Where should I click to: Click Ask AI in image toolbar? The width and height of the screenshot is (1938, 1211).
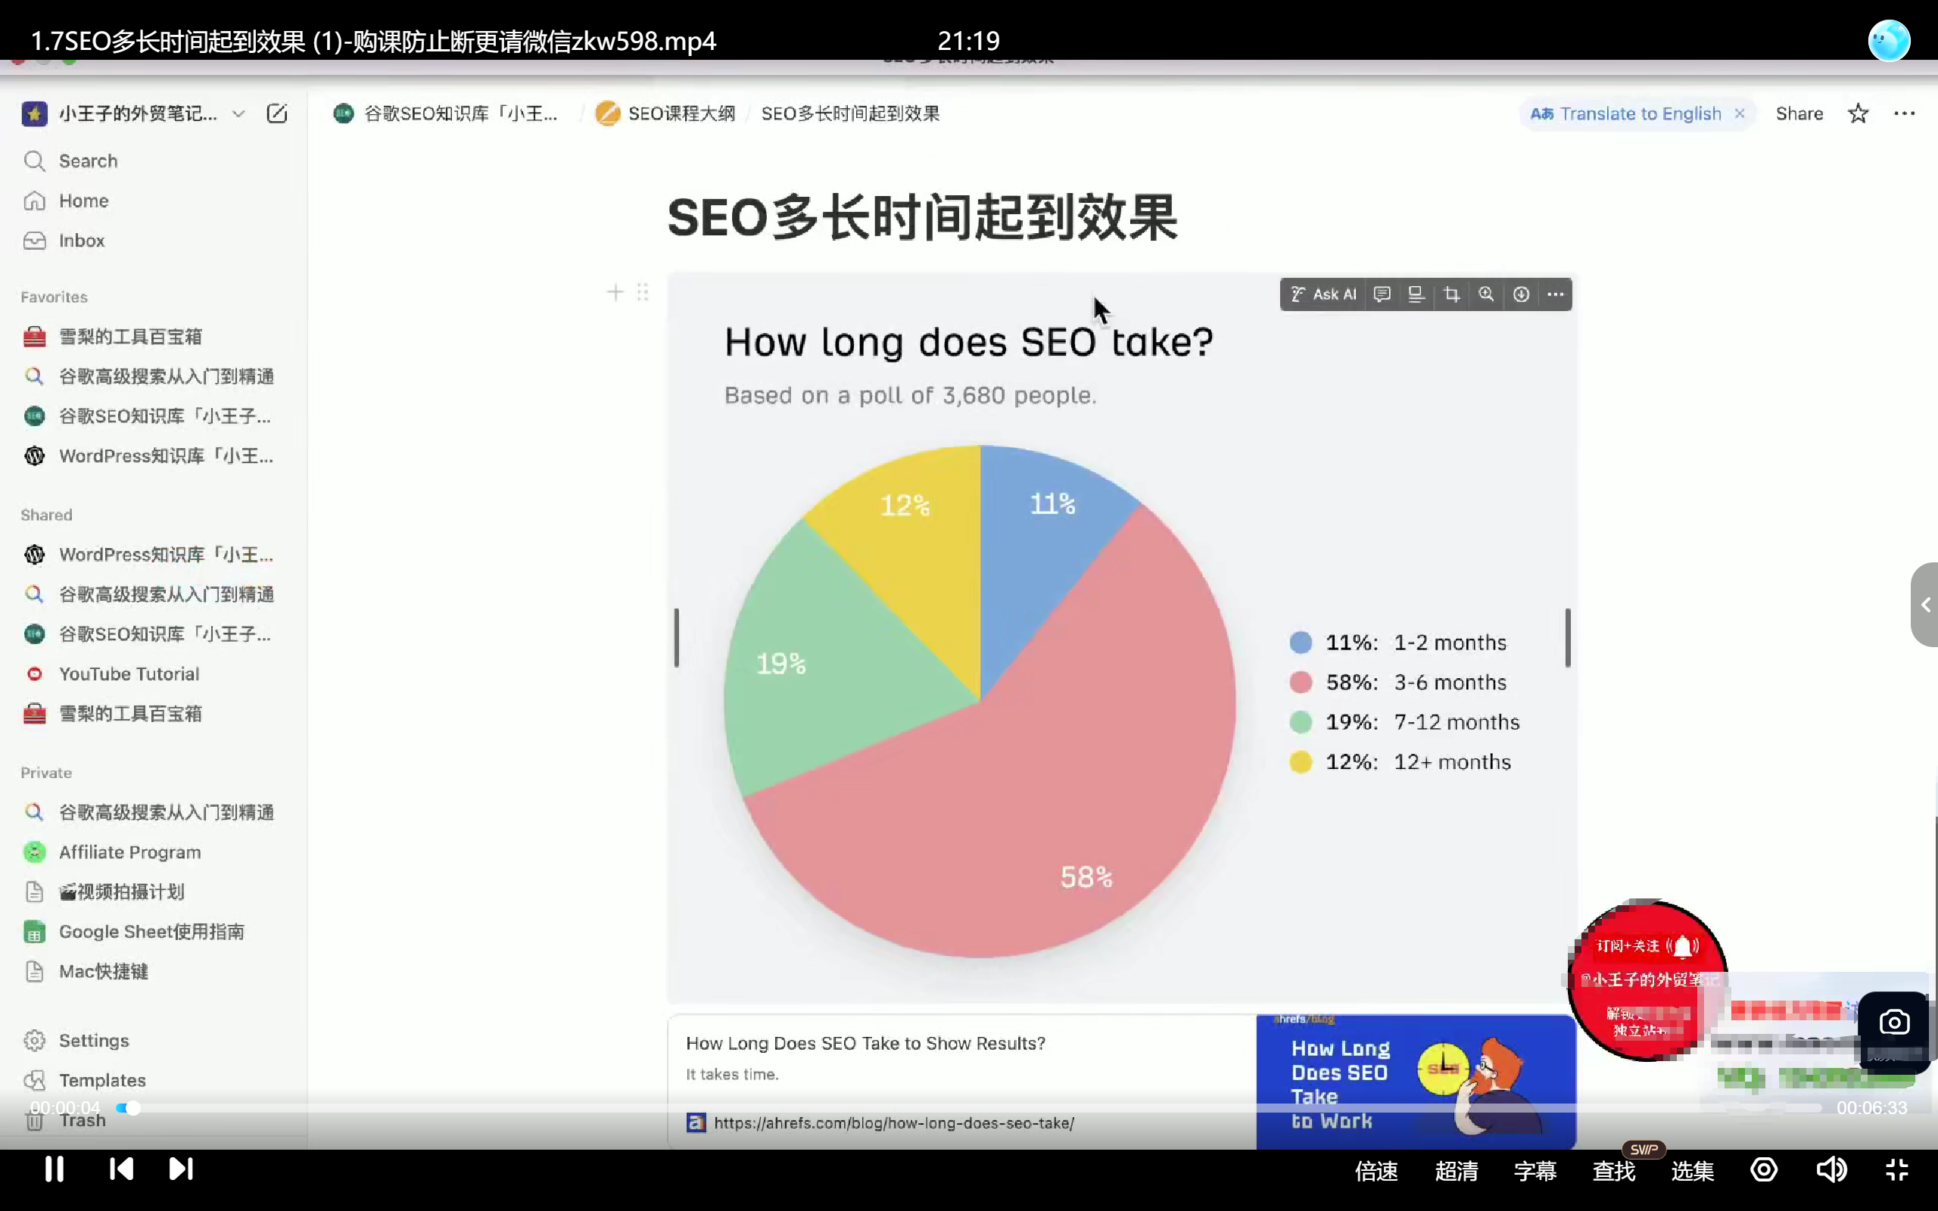coord(1325,294)
